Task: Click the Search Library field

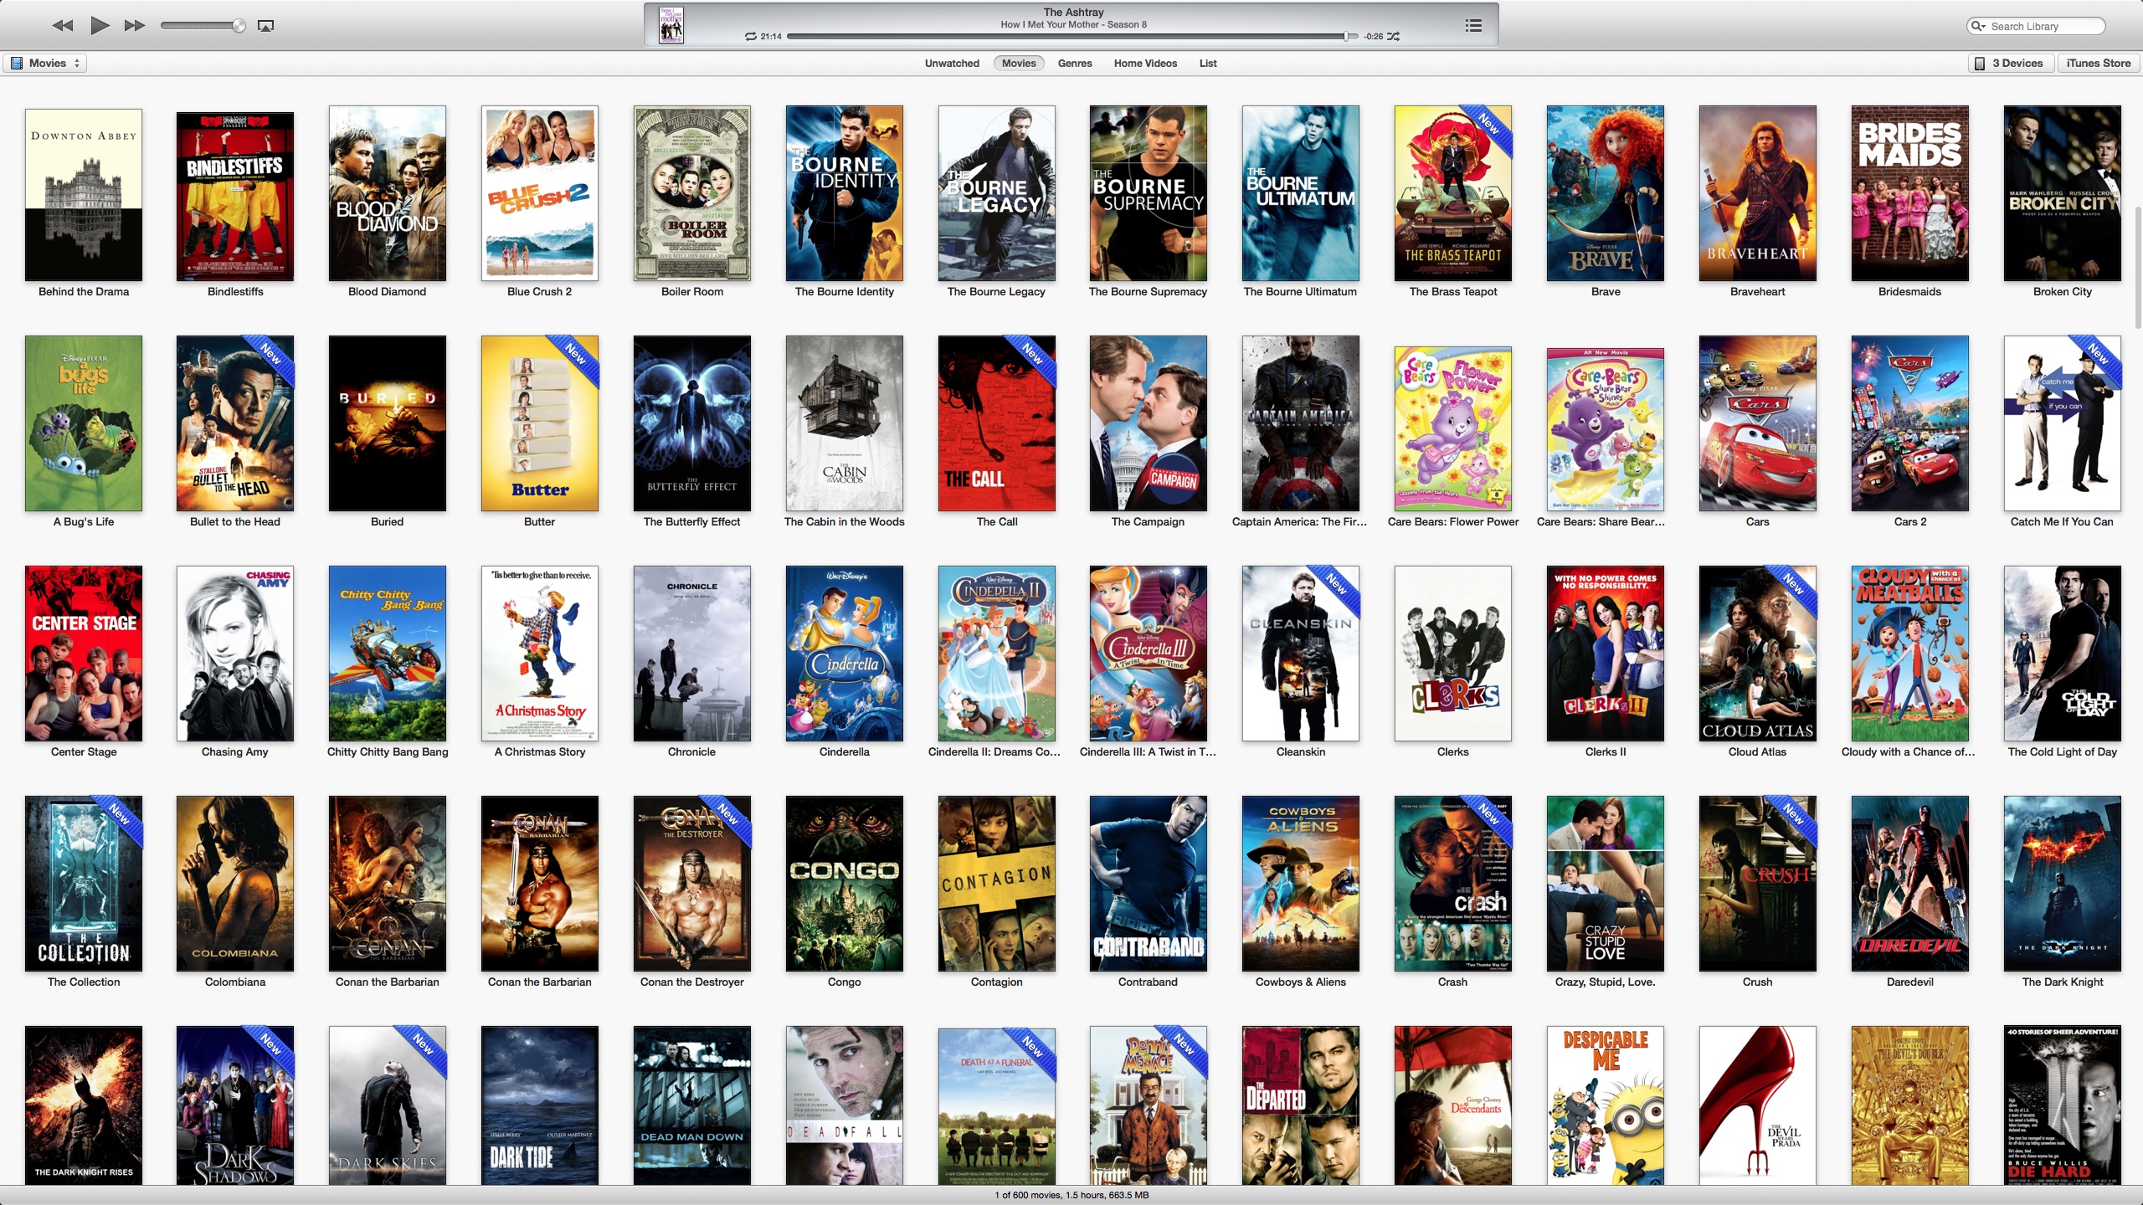Action: point(2036,26)
